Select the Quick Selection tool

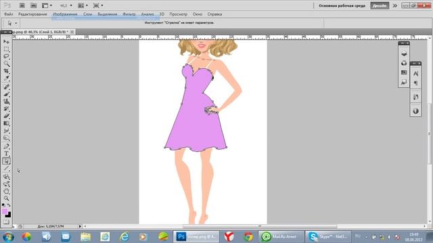click(x=6, y=63)
